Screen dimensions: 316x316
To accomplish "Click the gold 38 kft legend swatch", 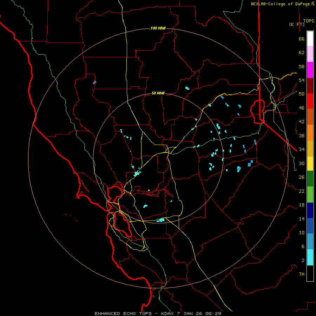I will pos(310,149).
